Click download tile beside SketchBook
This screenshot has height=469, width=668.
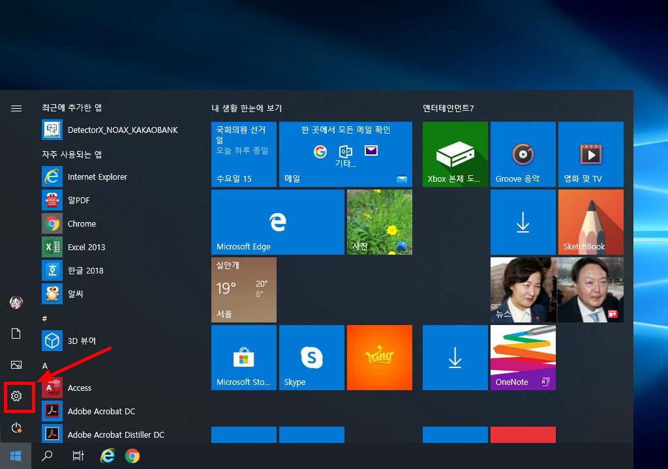pyautogui.click(x=523, y=221)
